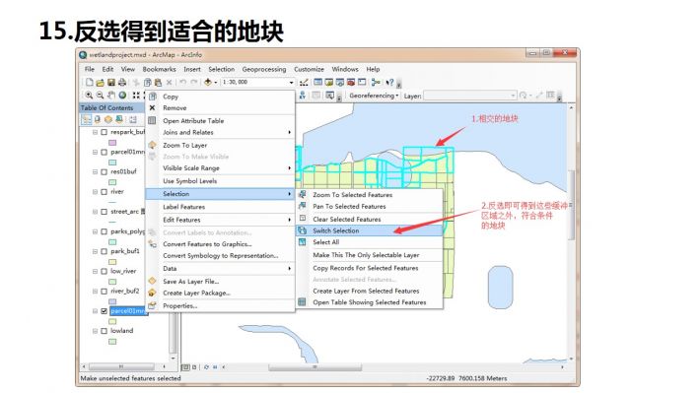Click the res01buf green symbol swatch
This screenshot has width=700, height=393.
point(112,182)
